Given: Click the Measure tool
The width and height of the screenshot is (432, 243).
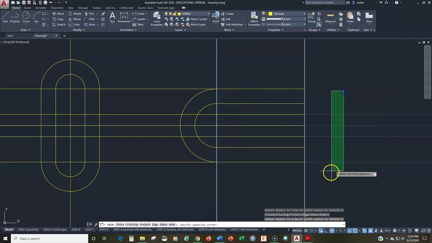Looking at the screenshot, I should click(330, 18).
